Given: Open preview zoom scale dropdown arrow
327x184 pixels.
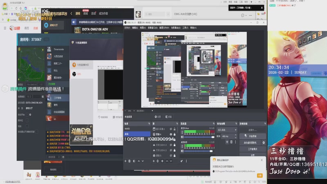Looking at the screenshot, I should point(152,111).
